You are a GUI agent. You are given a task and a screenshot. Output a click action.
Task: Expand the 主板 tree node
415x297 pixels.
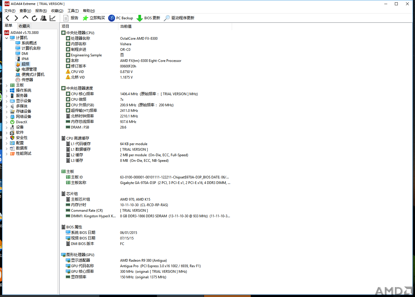[x=6, y=85]
